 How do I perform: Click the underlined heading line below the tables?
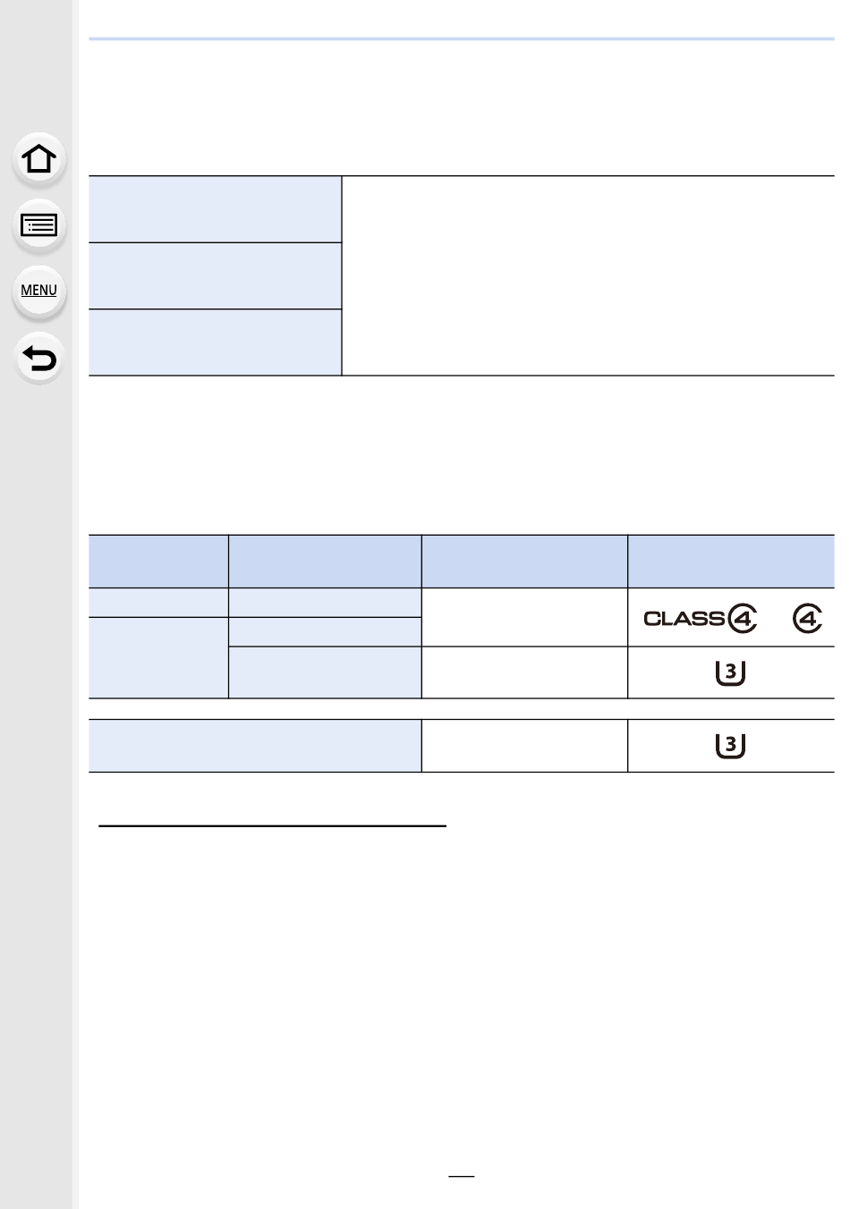tap(272, 826)
